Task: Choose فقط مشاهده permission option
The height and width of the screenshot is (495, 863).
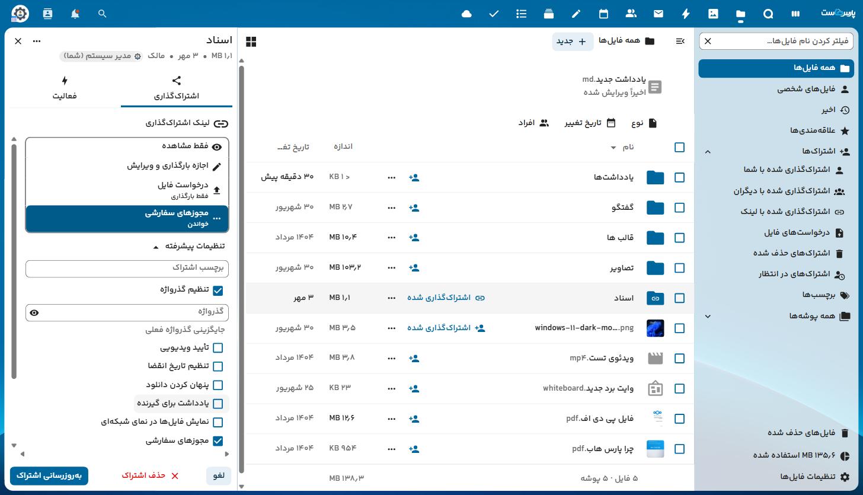Action: pos(127,146)
